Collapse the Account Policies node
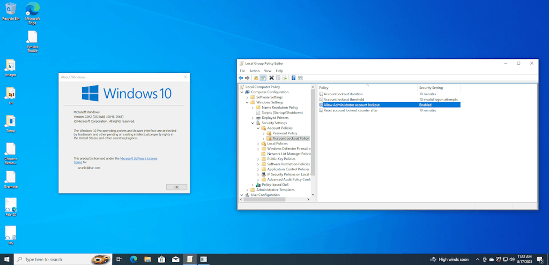The image size is (549, 265). [x=258, y=128]
